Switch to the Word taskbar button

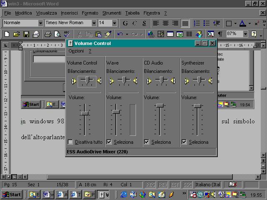(48, 195)
